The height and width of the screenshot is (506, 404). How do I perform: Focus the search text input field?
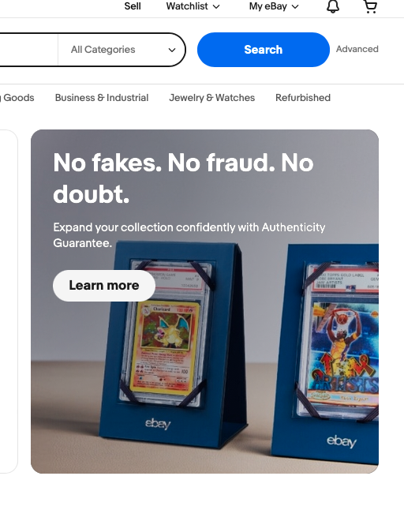pos(28,50)
